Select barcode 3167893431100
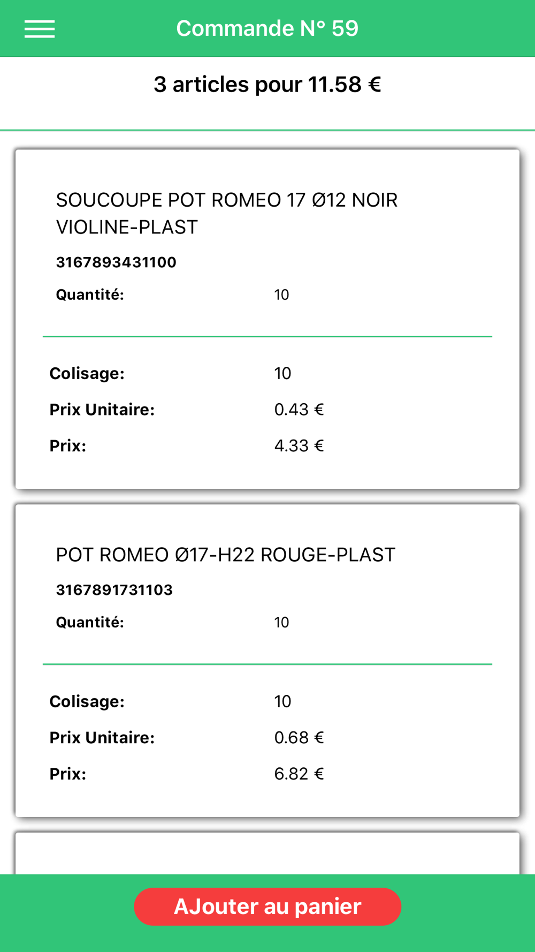 116,262
